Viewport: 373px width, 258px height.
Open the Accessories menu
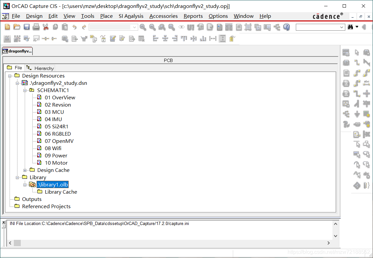click(x=164, y=16)
